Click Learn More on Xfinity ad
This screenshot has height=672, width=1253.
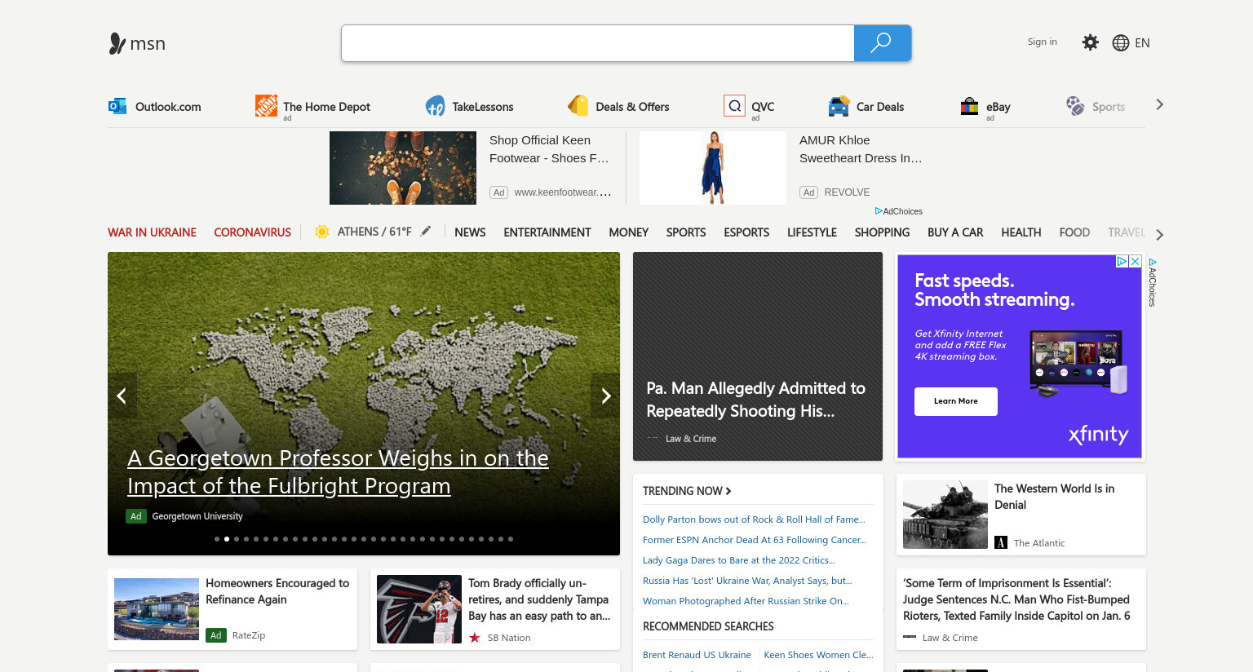pyautogui.click(x=955, y=401)
